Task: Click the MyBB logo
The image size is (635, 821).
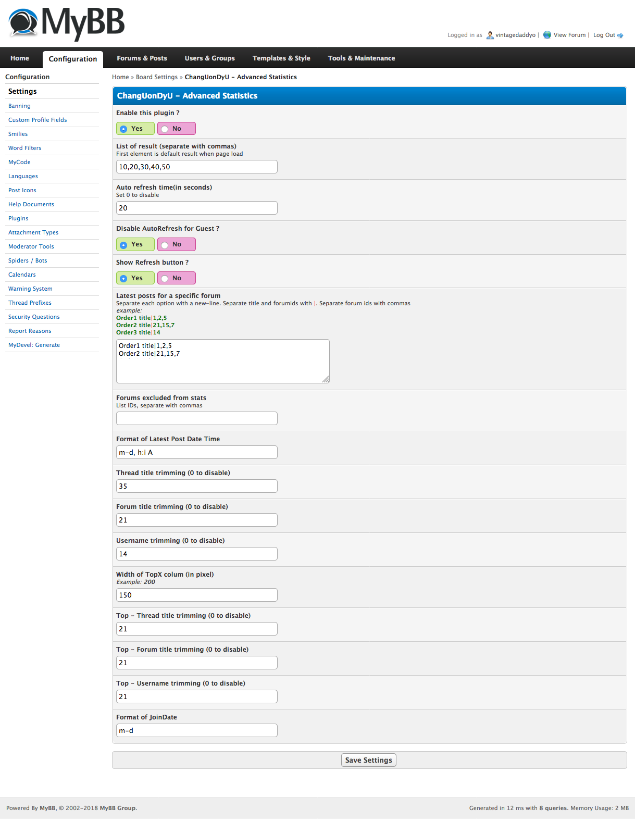Action: (x=67, y=23)
